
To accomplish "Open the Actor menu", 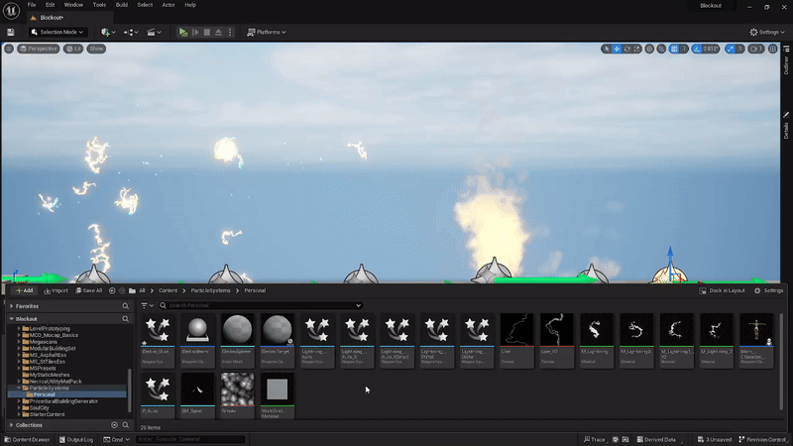I will pyautogui.click(x=167, y=5).
